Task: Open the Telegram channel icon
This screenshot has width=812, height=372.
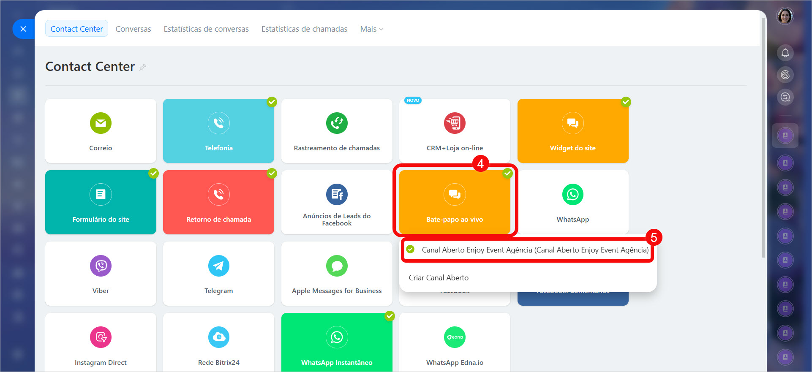Action: pos(218,266)
